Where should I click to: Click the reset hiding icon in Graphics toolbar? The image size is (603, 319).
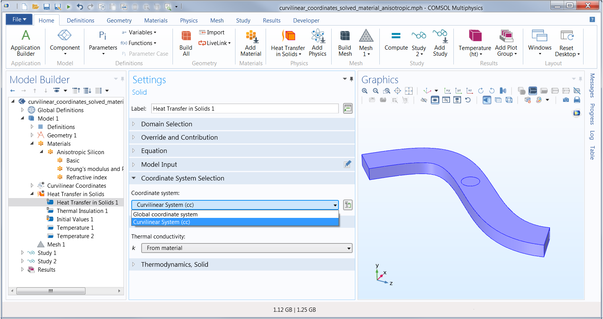click(x=468, y=100)
